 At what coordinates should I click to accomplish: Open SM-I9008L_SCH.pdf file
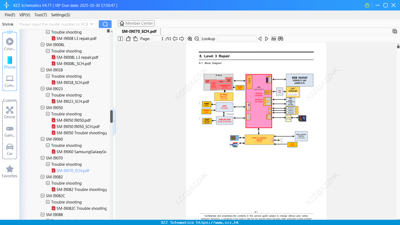[x=74, y=63]
